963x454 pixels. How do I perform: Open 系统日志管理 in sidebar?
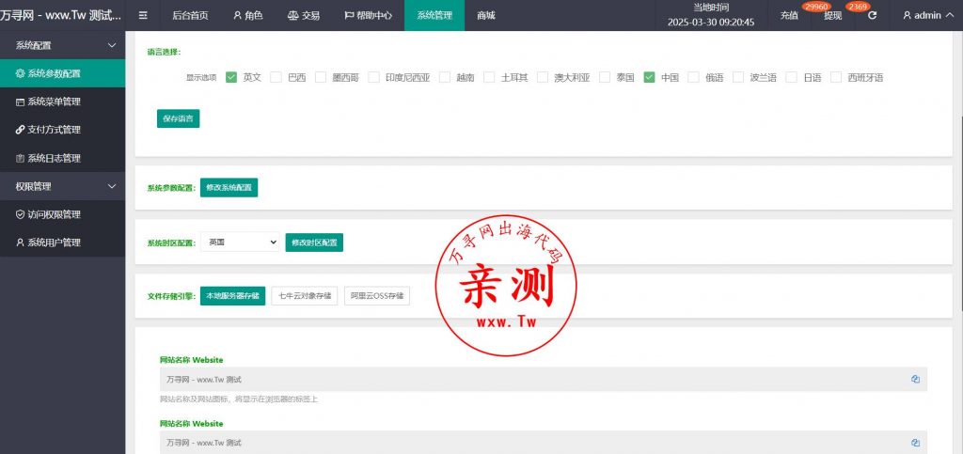click(x=63, y=158)
